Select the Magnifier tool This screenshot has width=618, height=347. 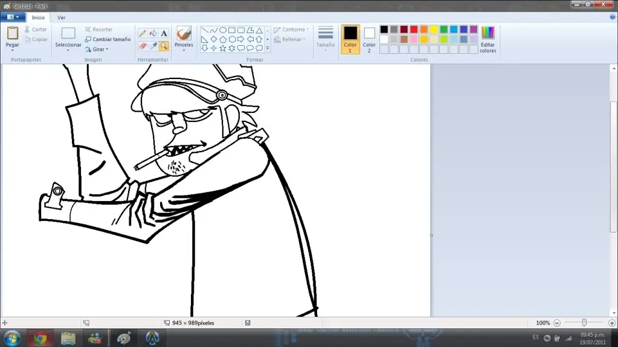(x=164, y=46)
